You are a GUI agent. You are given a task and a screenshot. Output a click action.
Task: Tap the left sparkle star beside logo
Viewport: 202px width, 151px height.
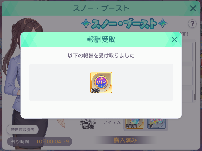click(x=86, y=23)
